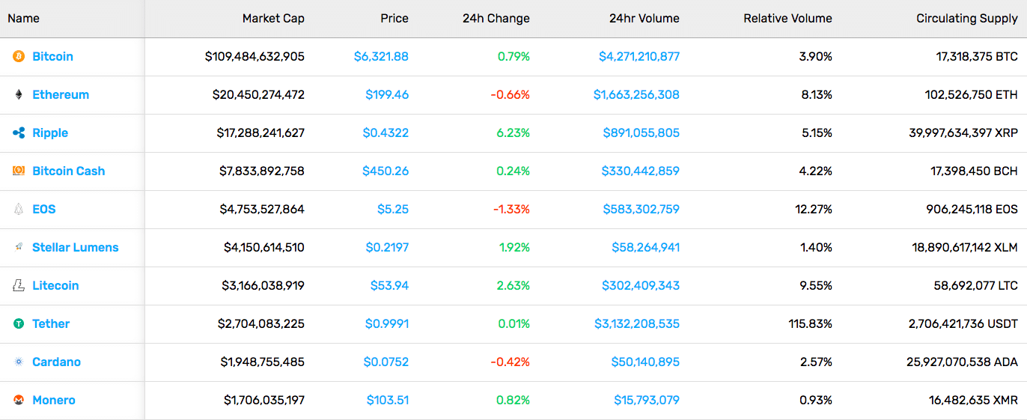
Task: Open the Stellar Lumens link
Action: pyautogui.click(x=76, y=247)
